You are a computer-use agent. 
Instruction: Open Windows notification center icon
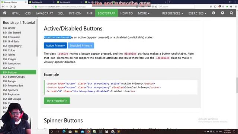[x=234, y=131]
